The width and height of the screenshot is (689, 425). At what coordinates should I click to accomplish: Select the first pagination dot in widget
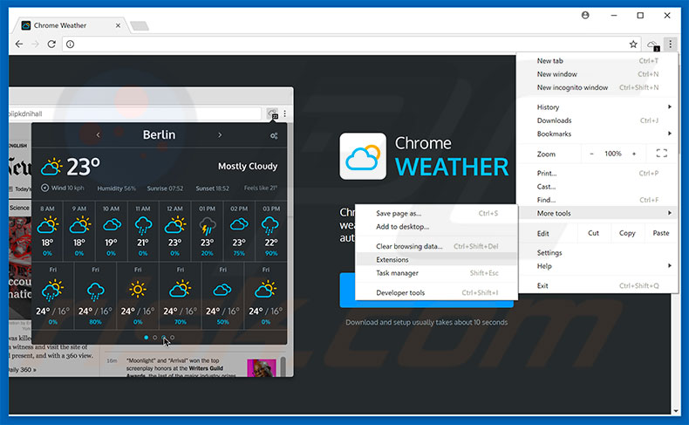pyautogui.click(x=146, y=338)
